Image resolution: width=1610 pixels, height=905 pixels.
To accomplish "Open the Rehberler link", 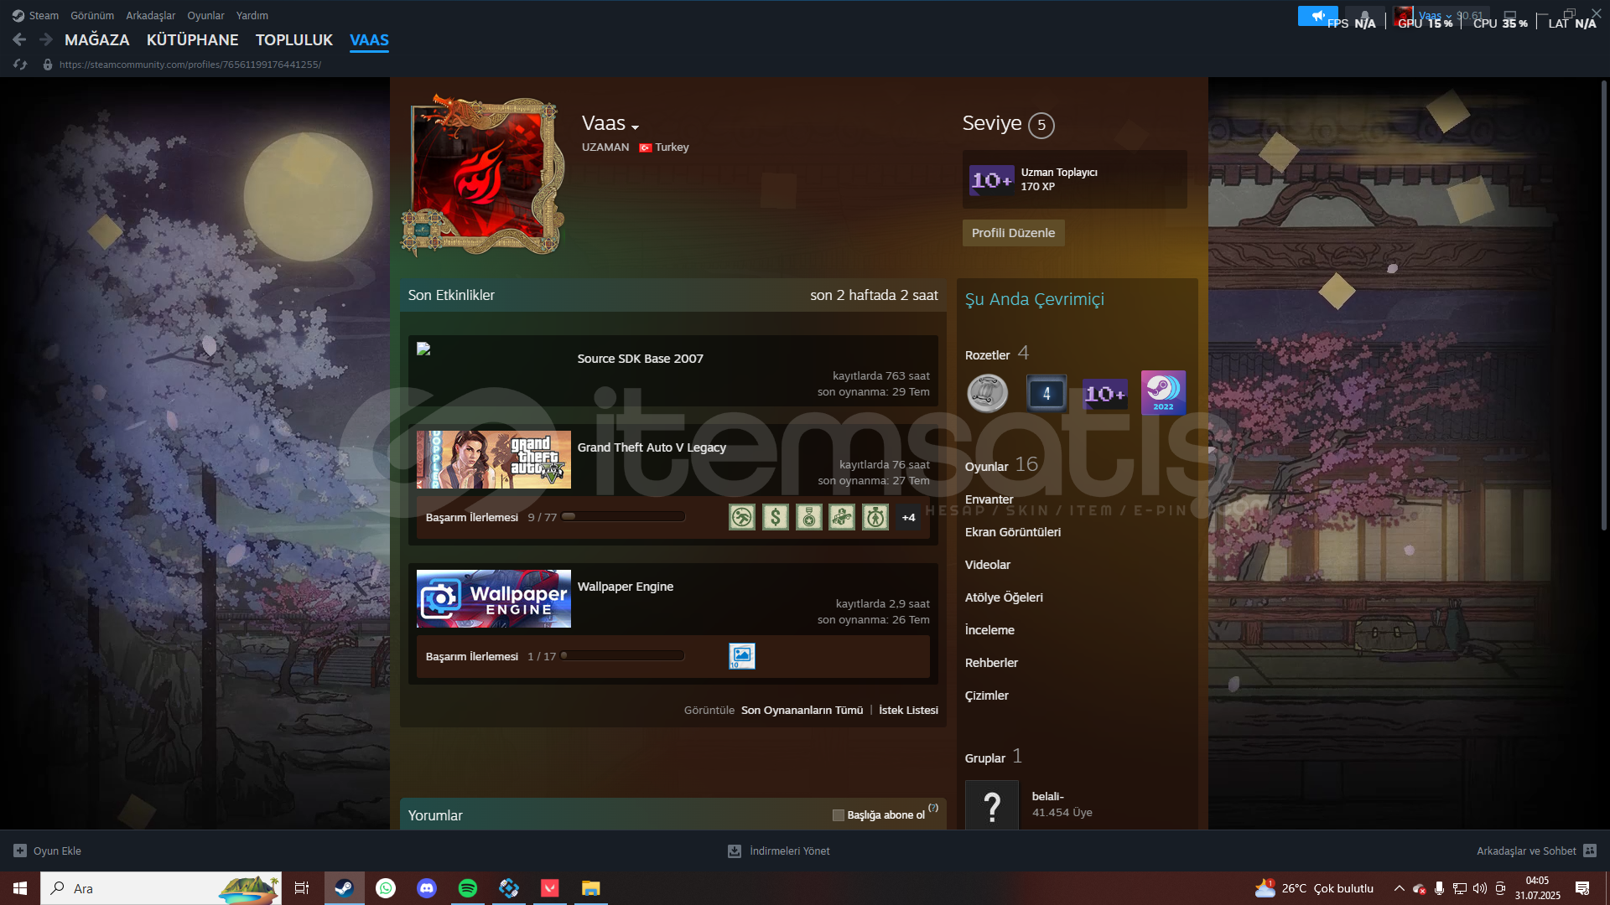I will (991, 663).
